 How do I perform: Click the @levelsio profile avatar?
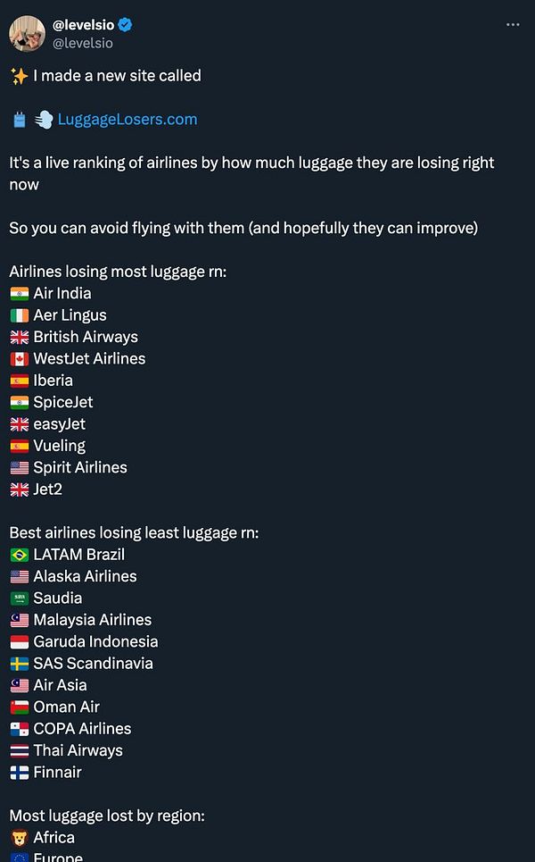click(27, 33)
